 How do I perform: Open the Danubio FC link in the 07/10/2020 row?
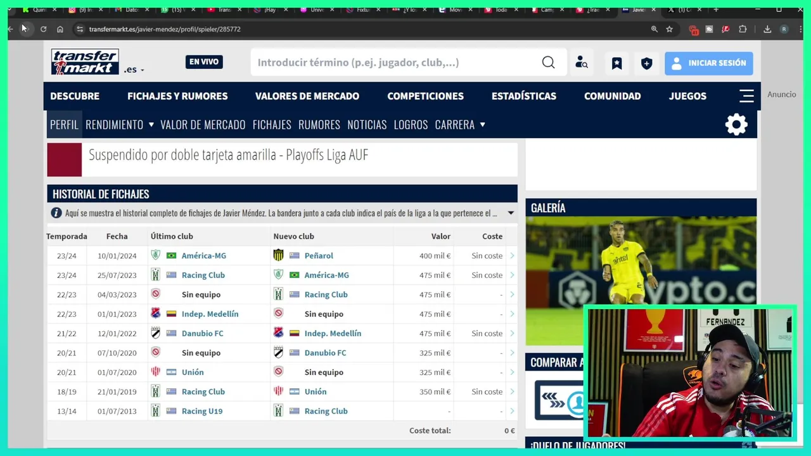click(325, 353)
